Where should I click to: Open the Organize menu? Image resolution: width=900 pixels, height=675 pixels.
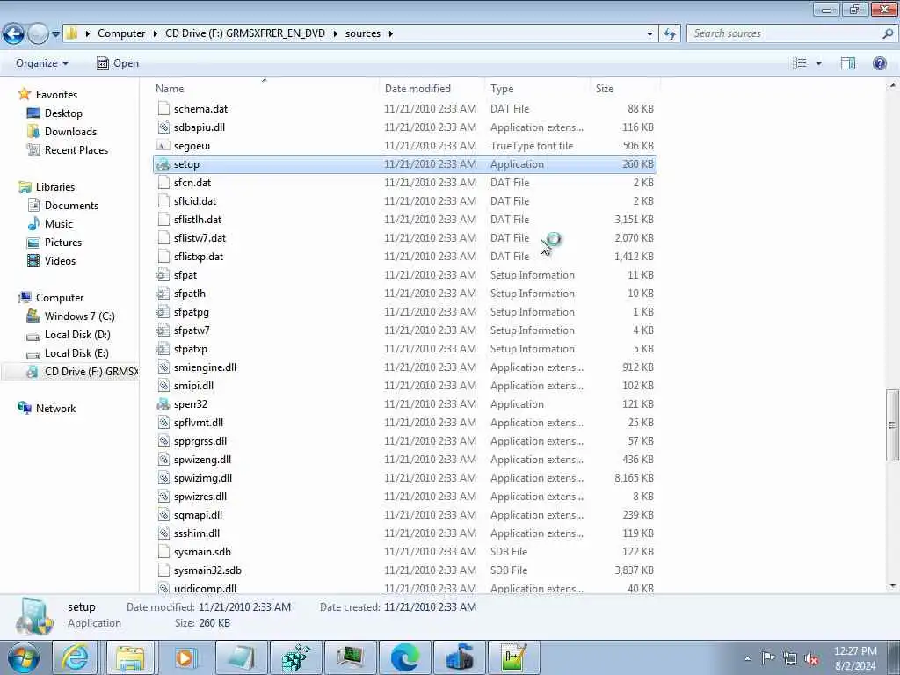42,63
